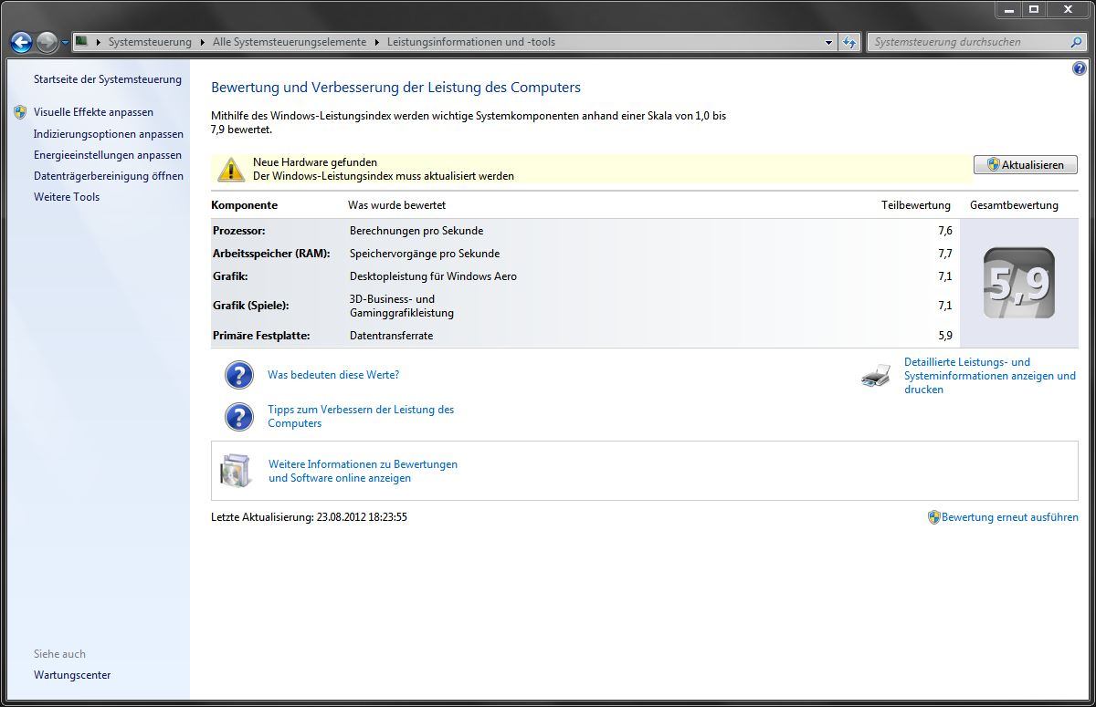The width and height of the screenshot is (1096, 707).
Task: Click help icon beside Tipps zum Verbessern
Action: tap(238, 416)
